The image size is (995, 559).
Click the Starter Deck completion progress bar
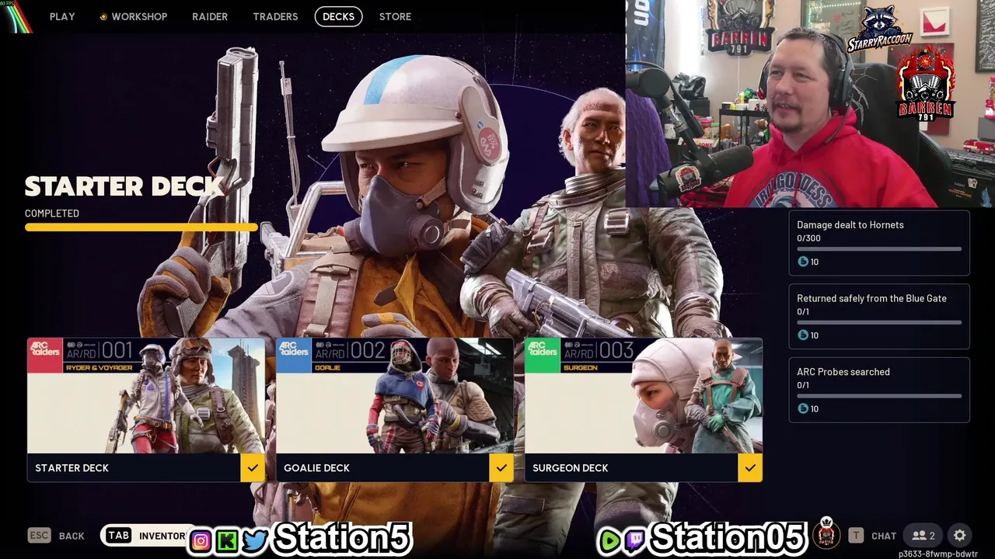(141, 227)
